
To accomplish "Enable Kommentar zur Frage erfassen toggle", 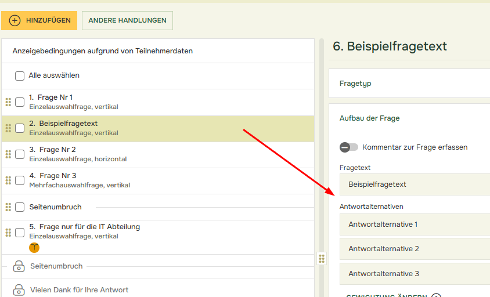I will [349, 147].
